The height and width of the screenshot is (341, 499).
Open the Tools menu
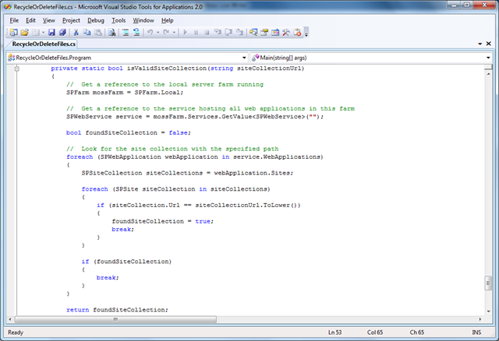tap(119, 19)
